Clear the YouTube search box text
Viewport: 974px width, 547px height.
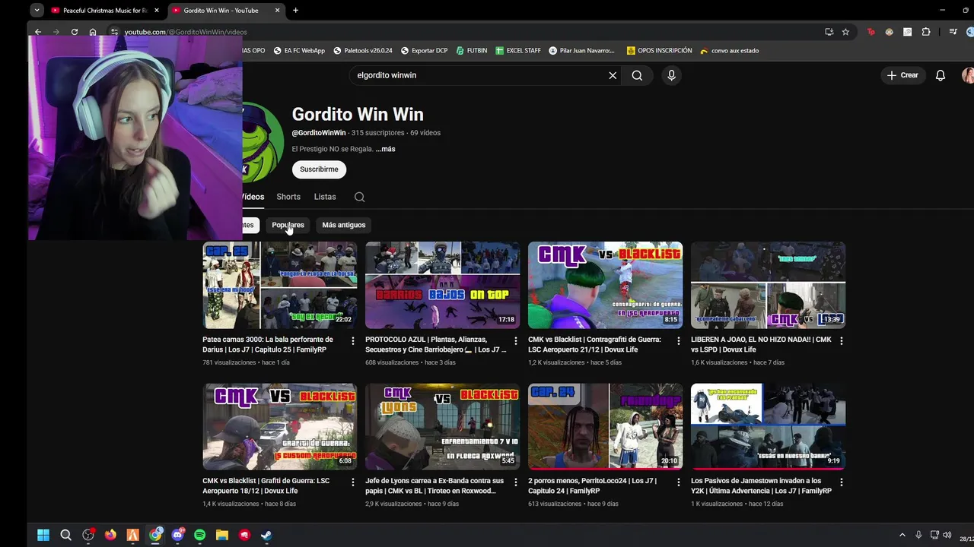(613, 75)
